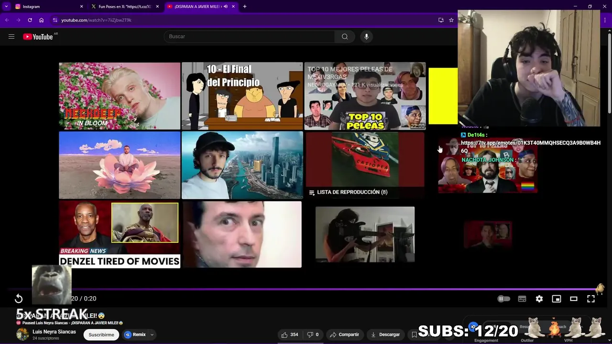Download the video with Descargar
Screen dimensions: 612x344
385,334
